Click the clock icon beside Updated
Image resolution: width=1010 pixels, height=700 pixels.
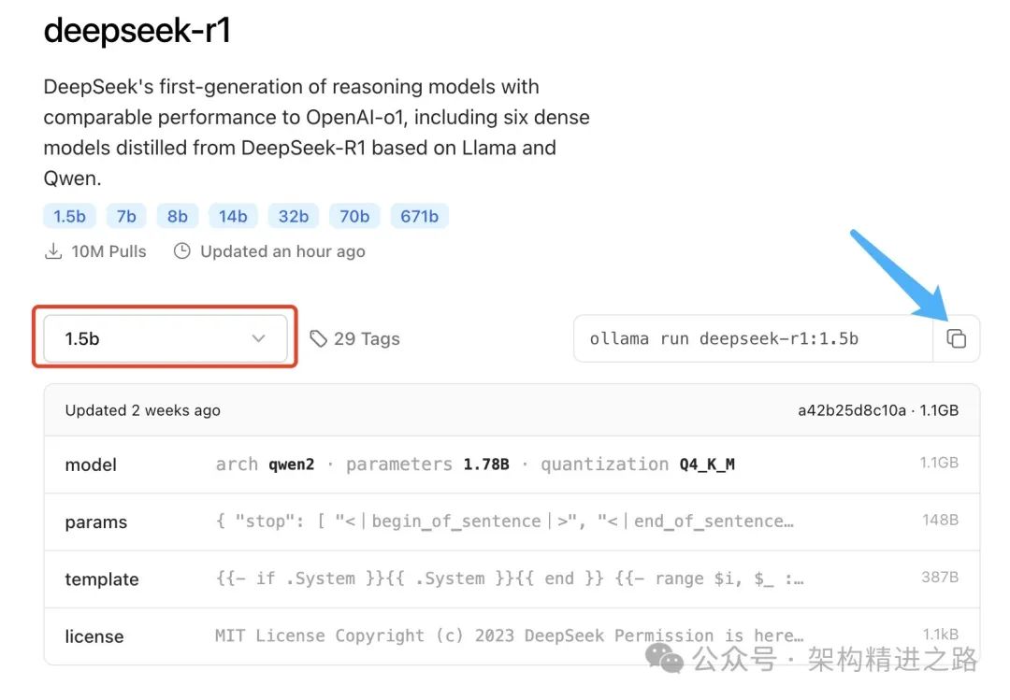[182, 251]
